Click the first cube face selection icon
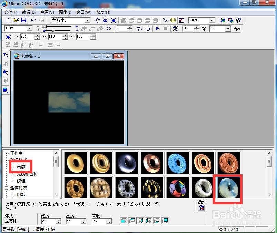 click(x=123, y=221)
